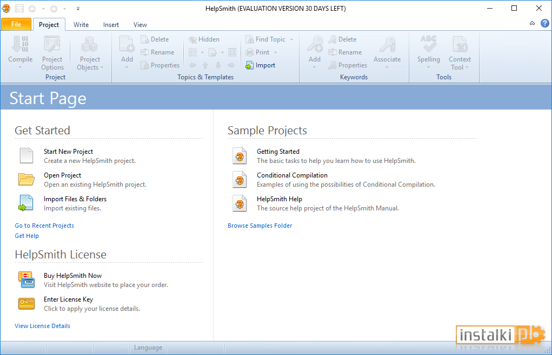Open the HelpSmith Help sample project
552x355 pixels.
[280, 199]
